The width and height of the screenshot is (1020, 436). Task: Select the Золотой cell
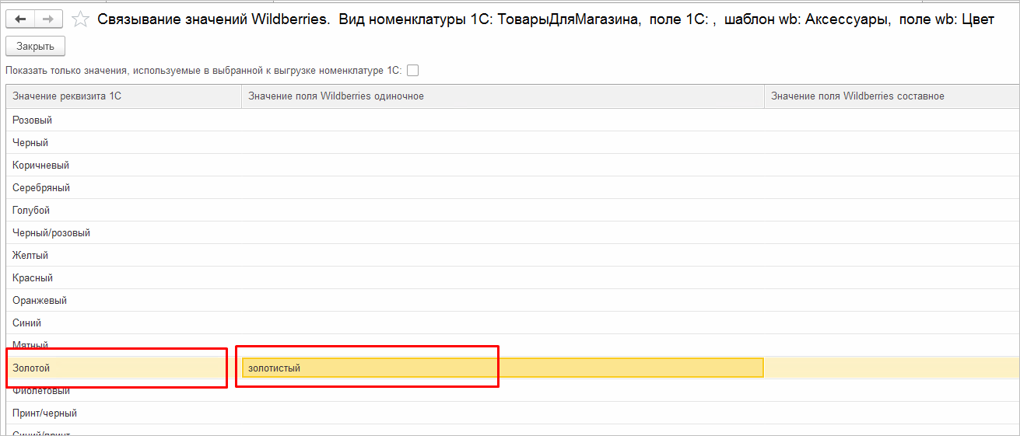[124, 368]
